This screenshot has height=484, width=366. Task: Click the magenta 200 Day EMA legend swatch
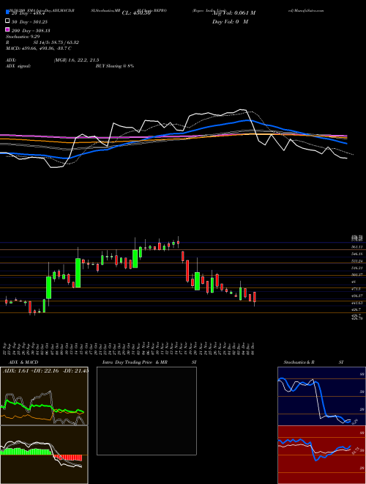[7, 30]
